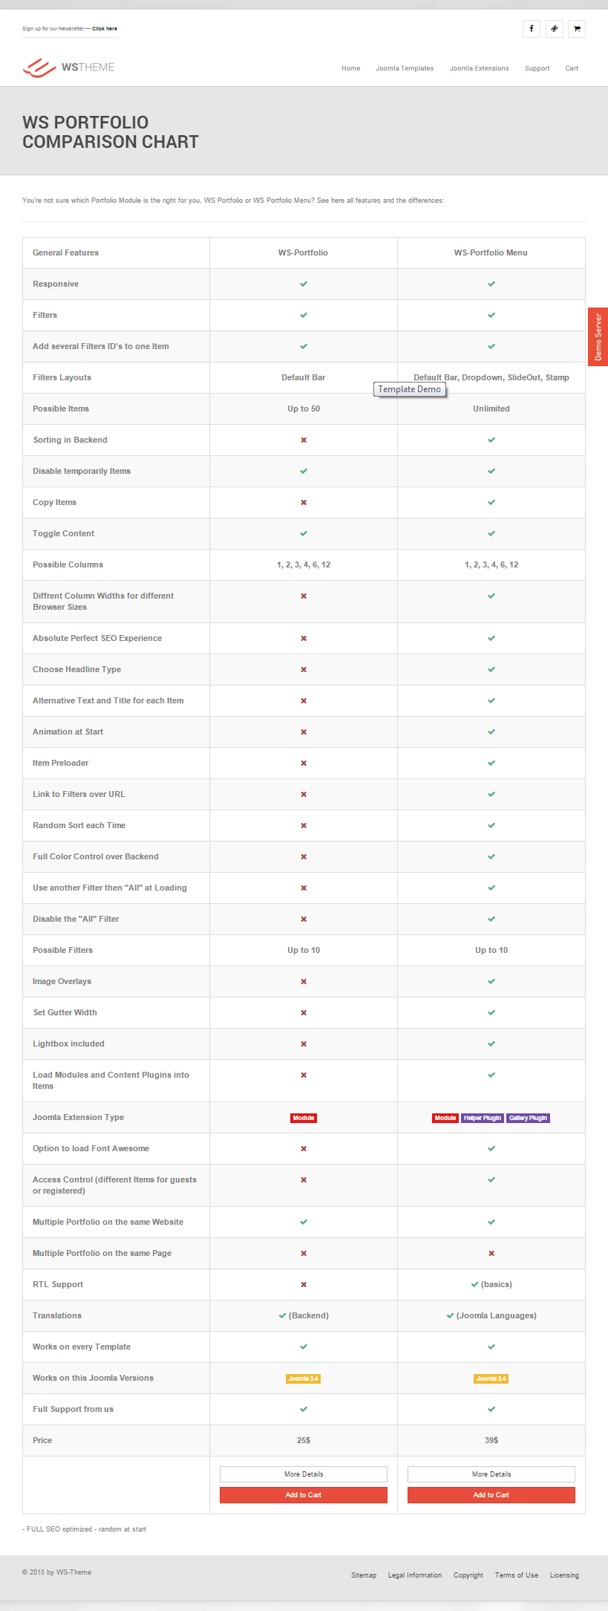Follow the newsletter 'Click here' link

click(105, 29)
